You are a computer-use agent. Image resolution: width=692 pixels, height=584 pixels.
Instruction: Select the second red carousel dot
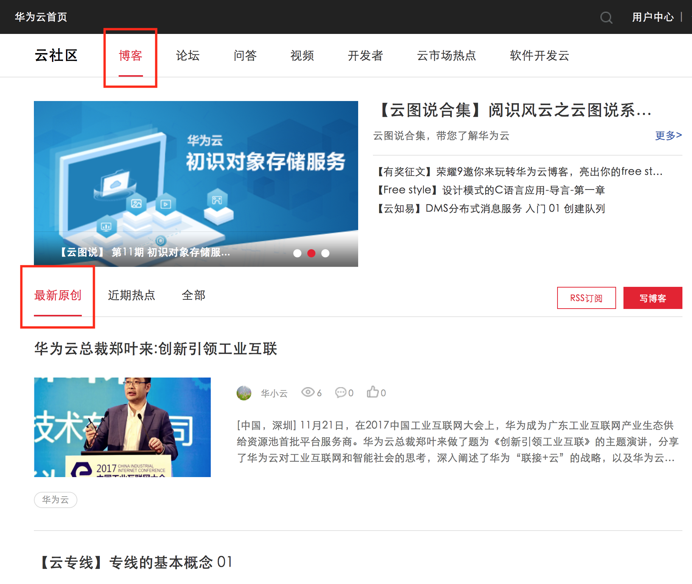point(311,253)
